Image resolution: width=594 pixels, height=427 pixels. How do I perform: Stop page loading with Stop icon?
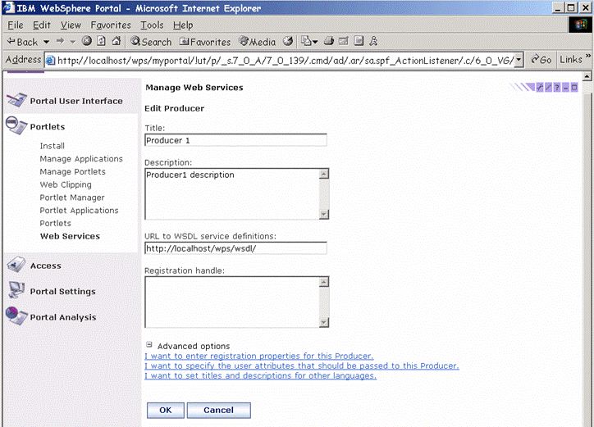[x=87, y=41]
